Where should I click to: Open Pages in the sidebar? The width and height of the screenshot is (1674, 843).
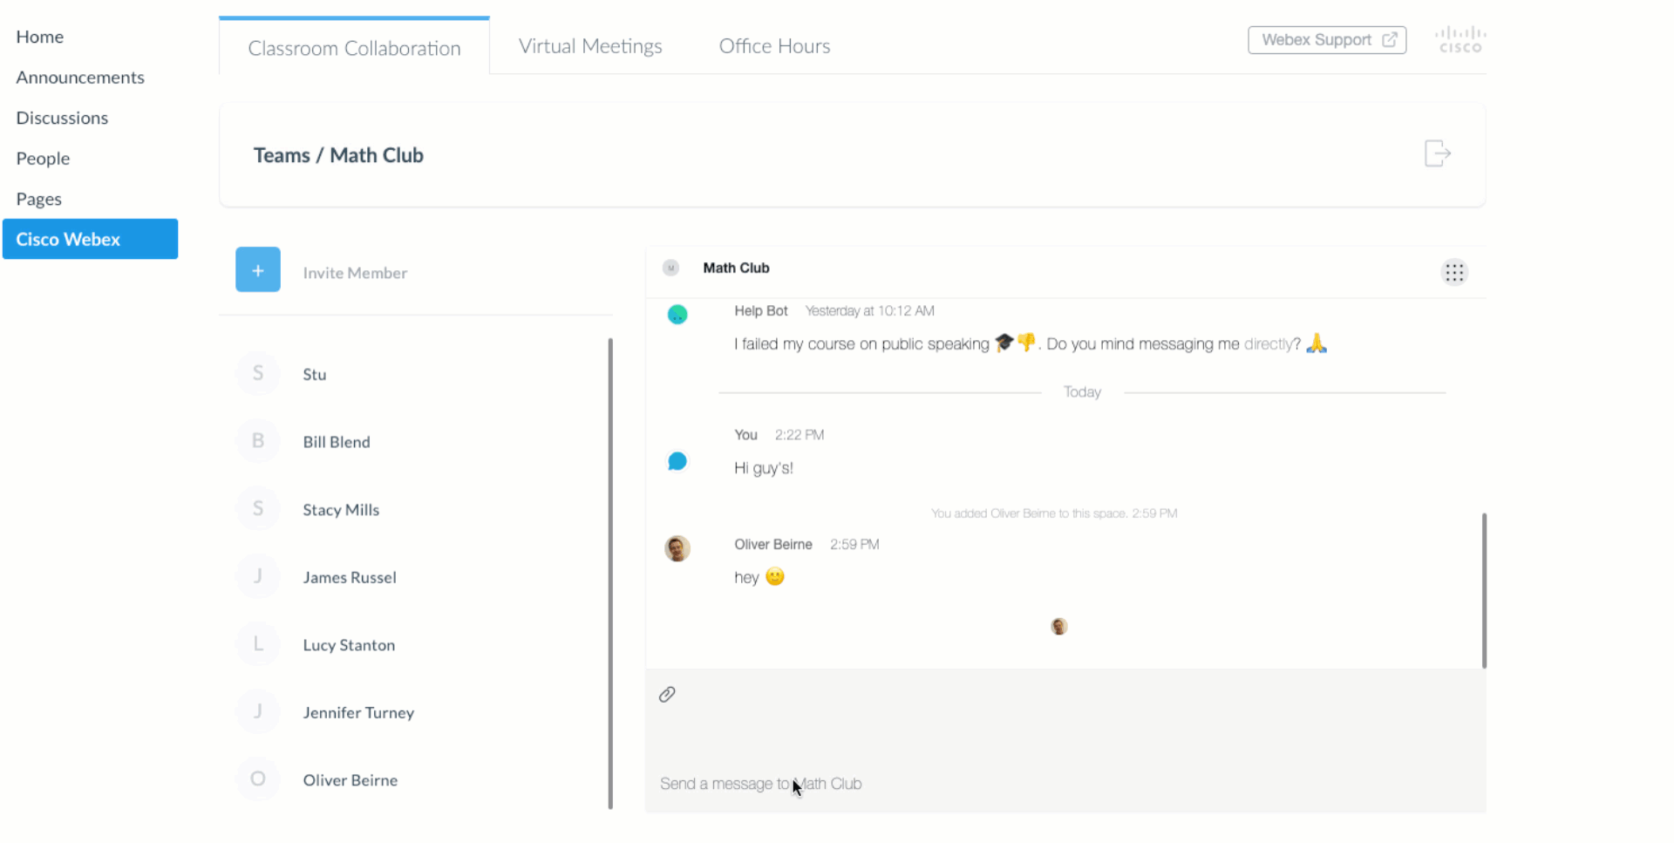39,199
